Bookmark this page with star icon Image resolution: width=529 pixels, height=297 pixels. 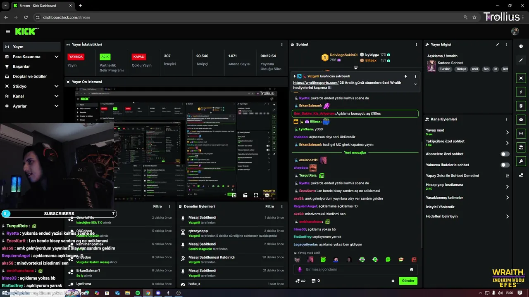point(474,17)
